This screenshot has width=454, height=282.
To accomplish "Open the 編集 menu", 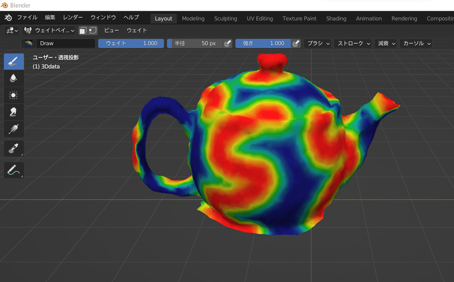I will pos(50,18).
